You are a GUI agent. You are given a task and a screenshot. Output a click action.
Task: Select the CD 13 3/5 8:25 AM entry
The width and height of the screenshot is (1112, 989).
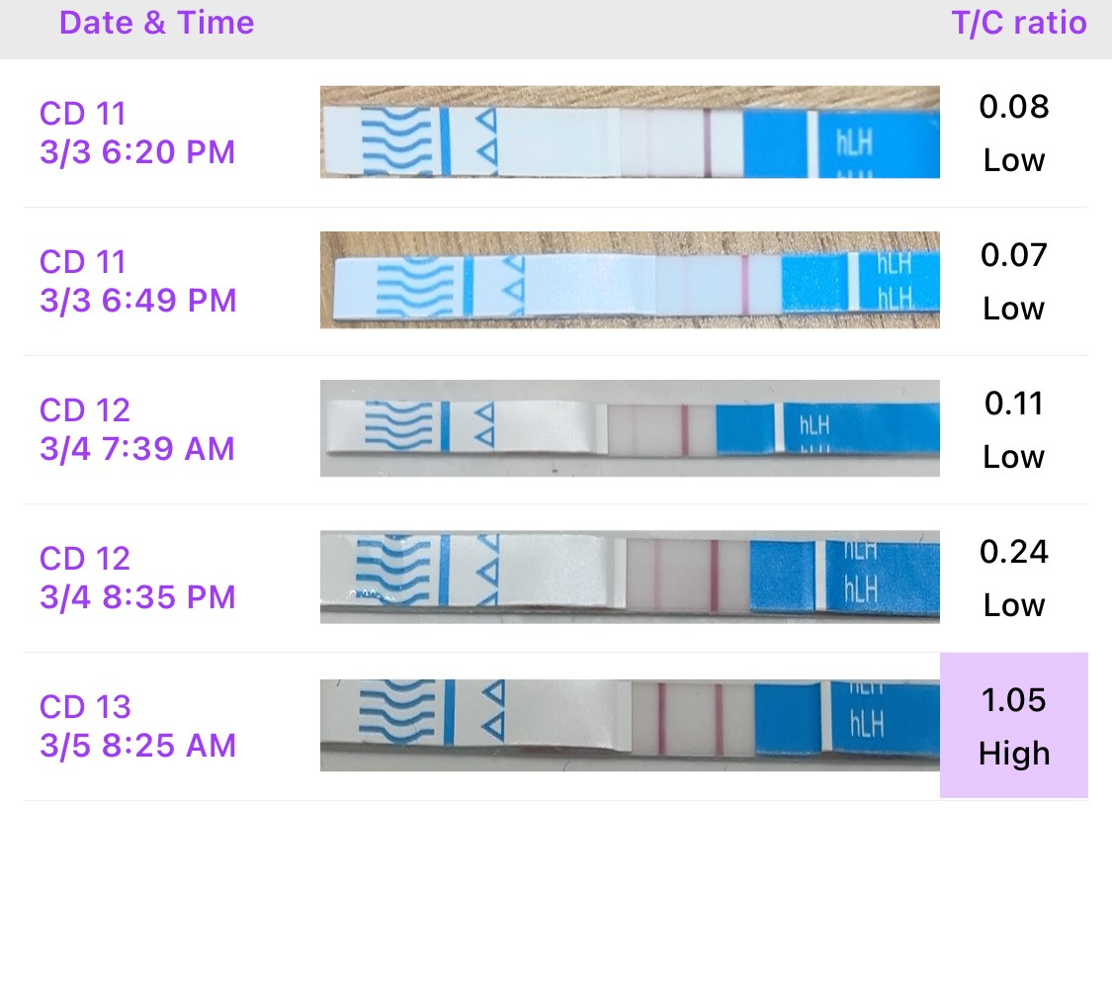coord(137,726)
